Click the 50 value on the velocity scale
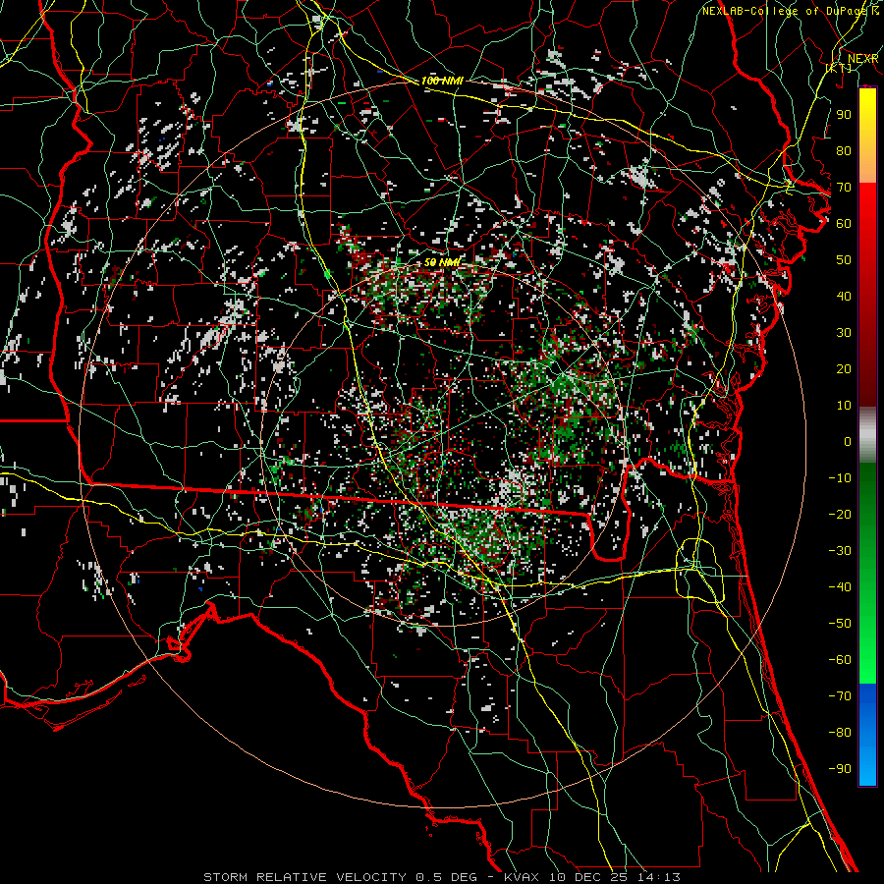This screenshot has height=884, width=884. coord(844,260)
